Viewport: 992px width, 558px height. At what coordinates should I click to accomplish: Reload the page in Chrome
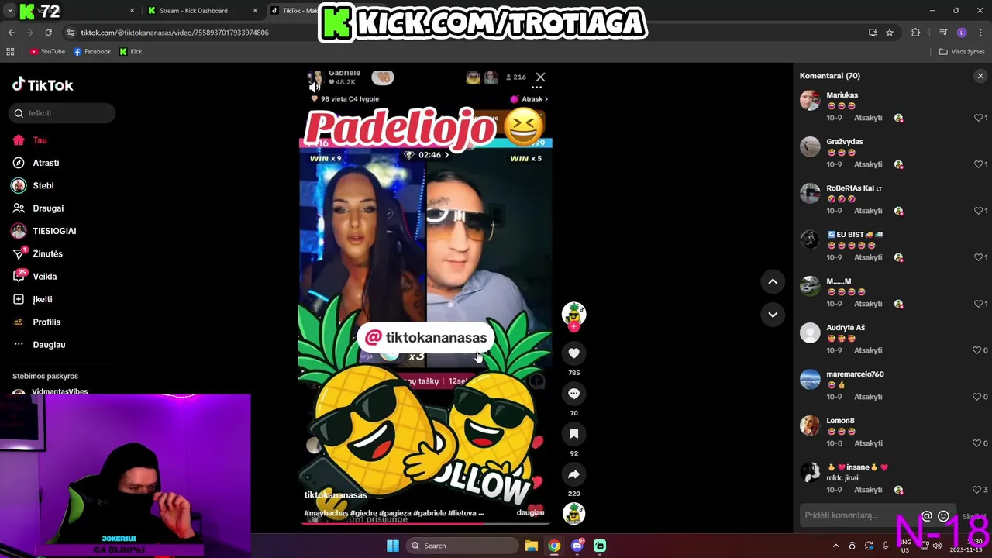point(48,33)
